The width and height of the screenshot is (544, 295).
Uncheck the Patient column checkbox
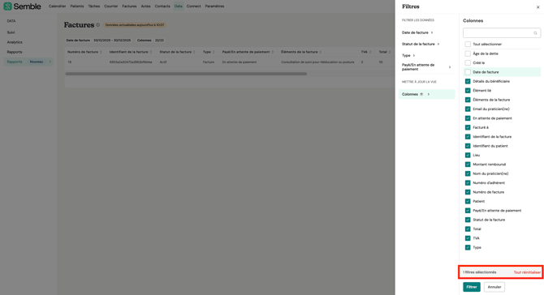(x=468, y=201)
